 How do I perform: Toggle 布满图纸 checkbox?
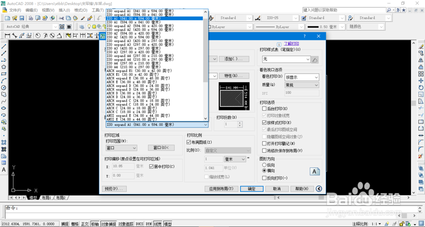click(x=189, y=142)
